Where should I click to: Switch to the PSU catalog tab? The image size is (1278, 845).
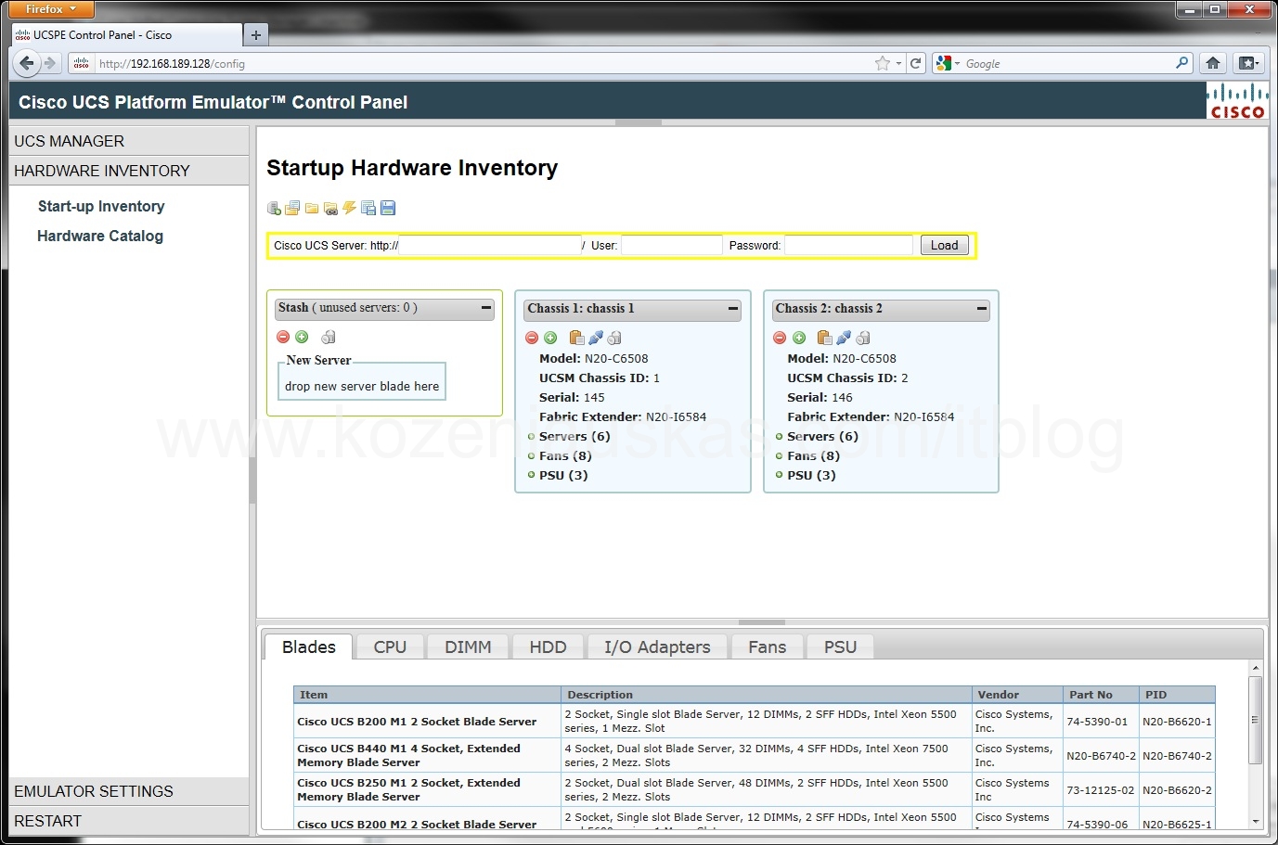[840, 647]
